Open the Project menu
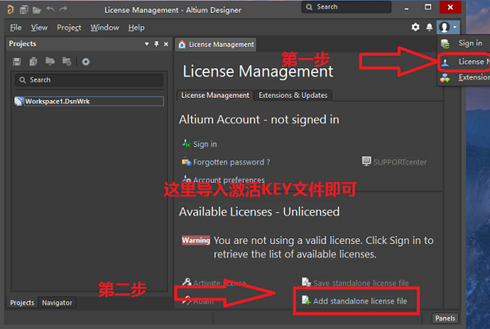Image resolution: width=490 pixels, height=329 pixels. click(x=69, y=28)
